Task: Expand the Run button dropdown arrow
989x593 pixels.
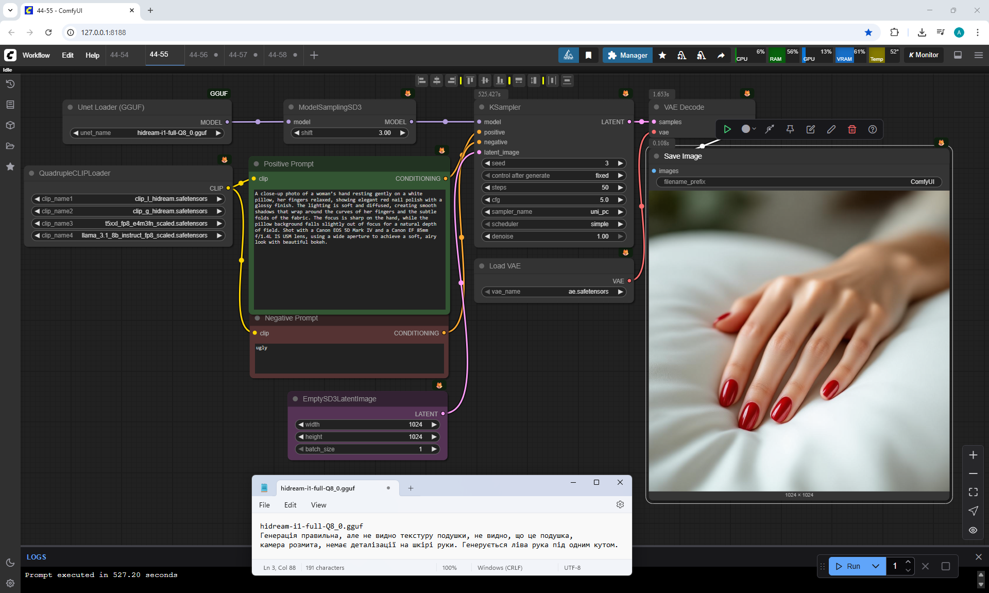Action: tap(875, 566)
